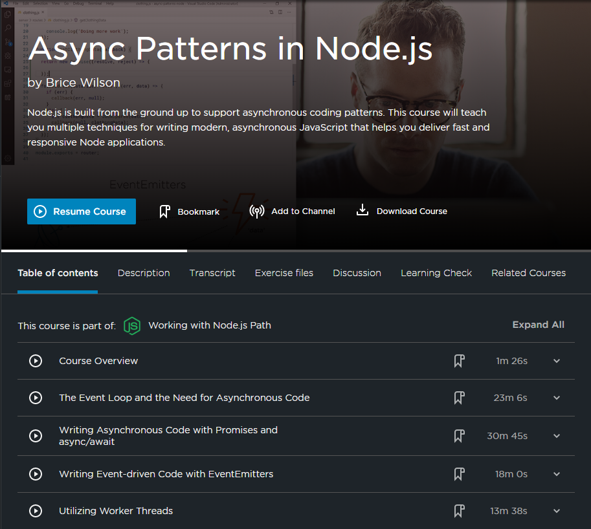
Task: Click Utilizing Worker Threads title
Action: coord(116,511)
